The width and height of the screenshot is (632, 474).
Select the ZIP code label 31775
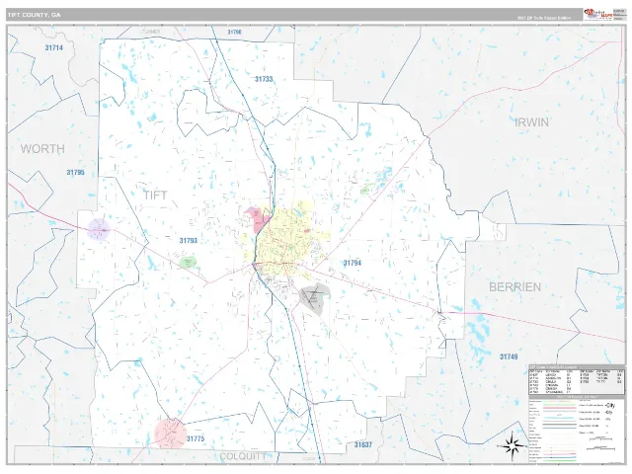196,438
